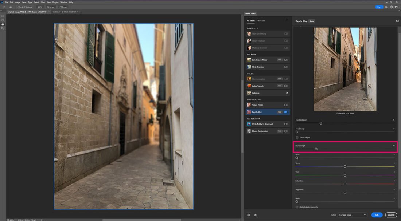Click the Color Transfer filter thumbnail icon
This screenshot has width=401, height=221.
click(249, 86)
